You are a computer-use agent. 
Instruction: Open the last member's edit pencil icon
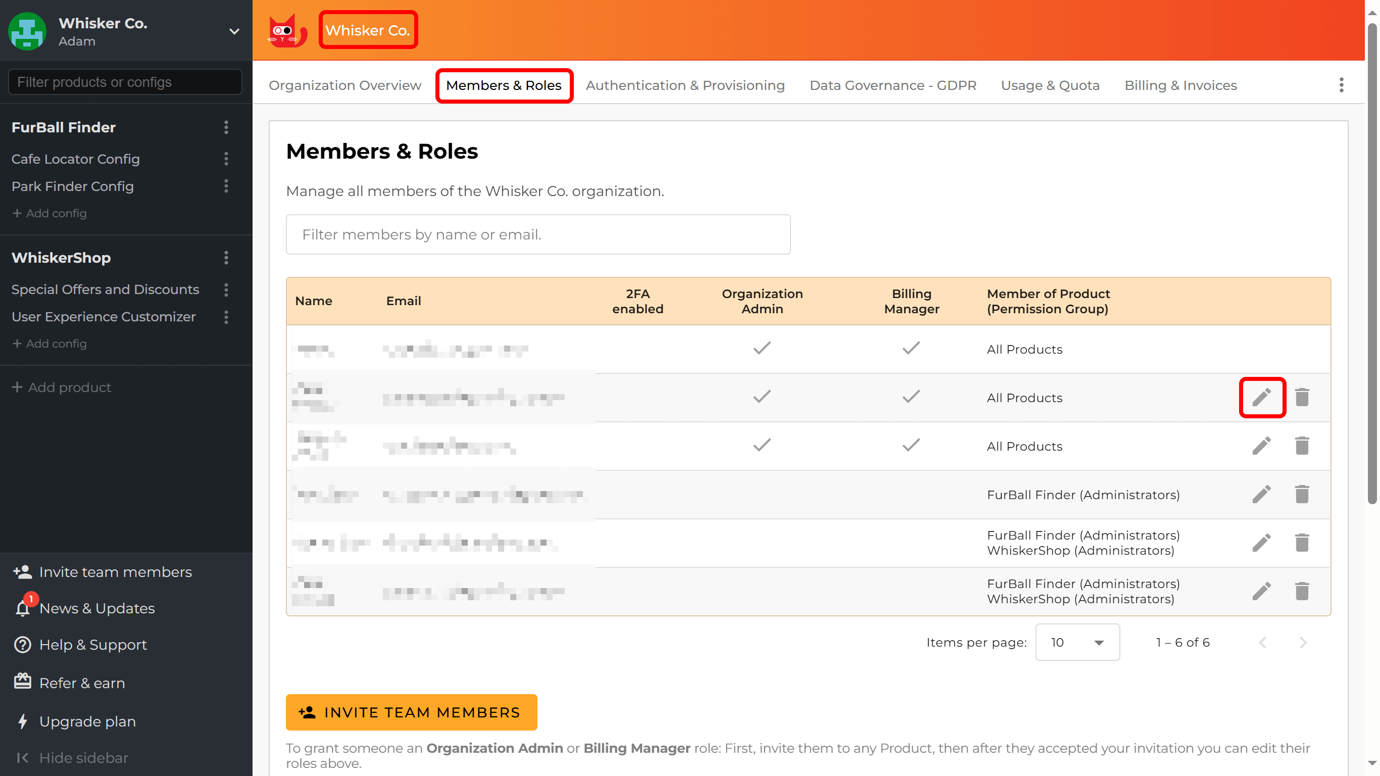pos(1263,591)
